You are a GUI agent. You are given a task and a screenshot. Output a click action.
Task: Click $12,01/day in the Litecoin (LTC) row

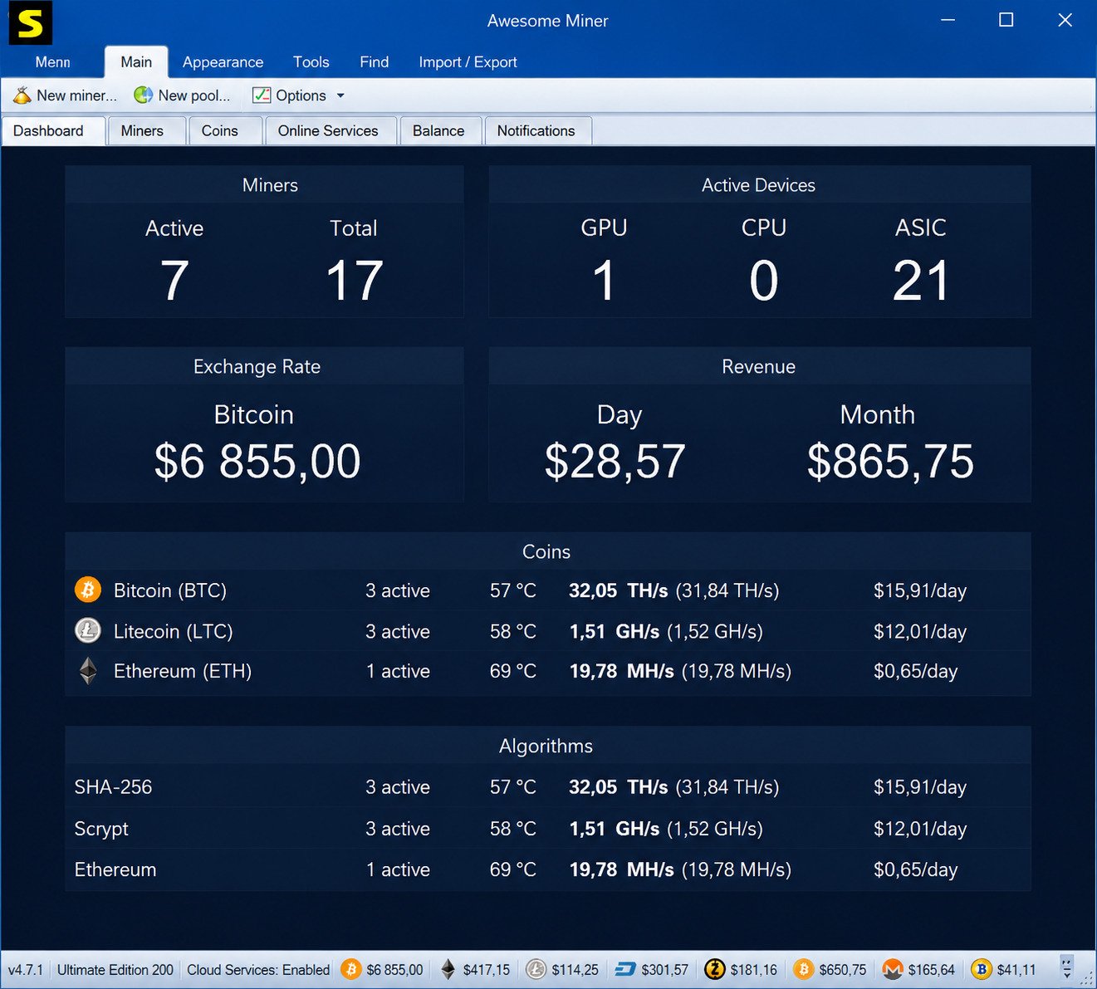click(920, 631)
